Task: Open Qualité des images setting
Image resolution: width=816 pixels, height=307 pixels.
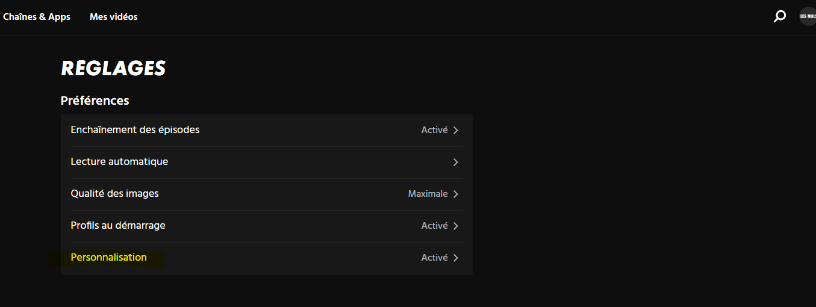Action: click(x=114, y=193)
